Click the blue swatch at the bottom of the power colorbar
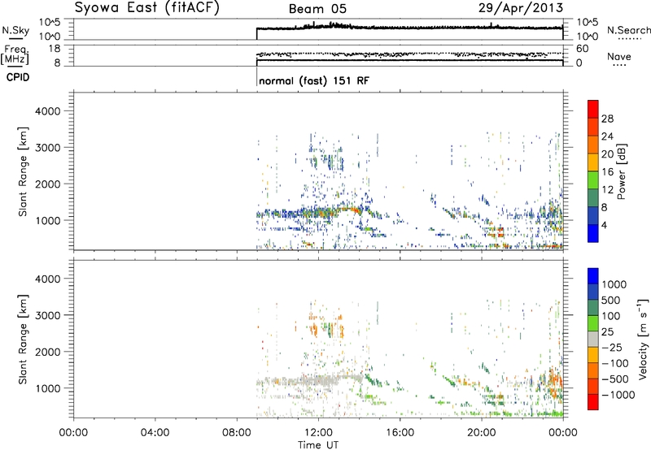The height and width of the screenshot is (450, 651). [593, 233]
